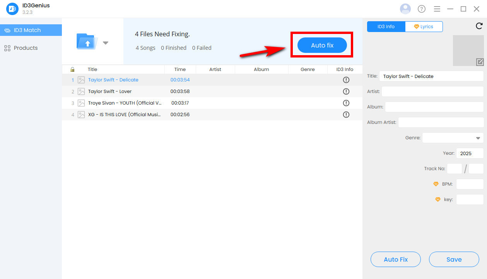This screenshot has width=487, height=279.
Task: Click the BPM input field
Action: pos(470,184)
